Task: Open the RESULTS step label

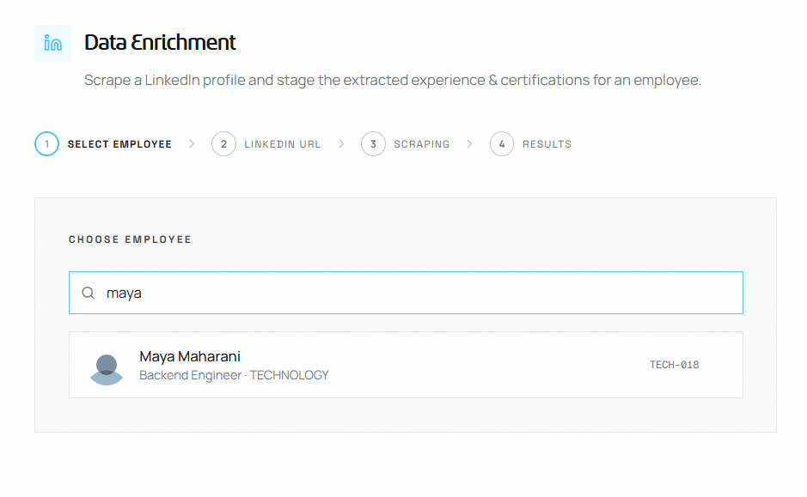Action: click(x=547, y=144)
